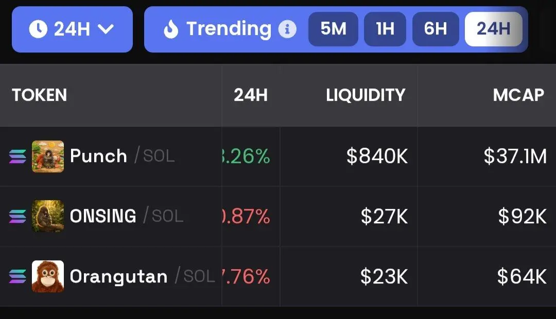Click the clock icon in the 24H selector
The height and width of the screenshot is (319, 556).
(x=38, y=29)
